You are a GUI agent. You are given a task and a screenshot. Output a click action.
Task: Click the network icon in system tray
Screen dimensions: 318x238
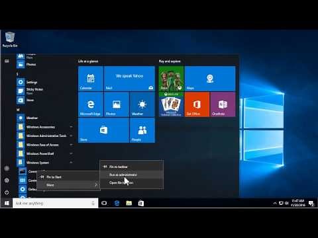pos(281,203)
